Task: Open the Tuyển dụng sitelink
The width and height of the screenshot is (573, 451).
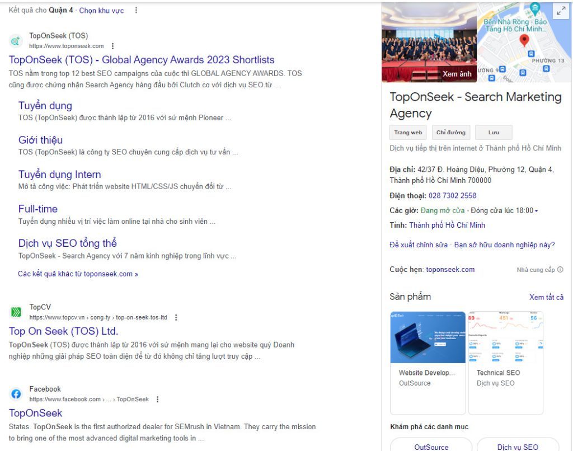Action: 45,105
